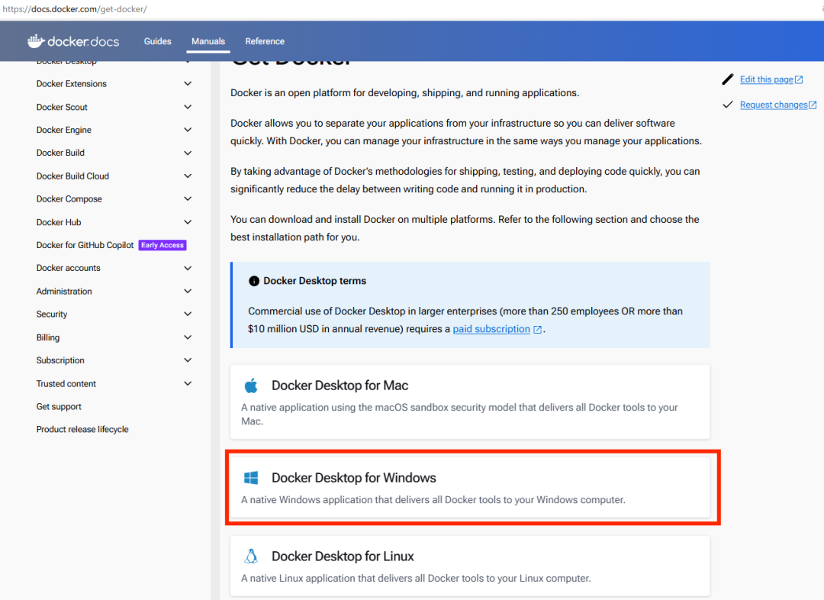Expand the Docker Scout chevron
This screenshot has width=824, height=600.
(x=188, y=107)
